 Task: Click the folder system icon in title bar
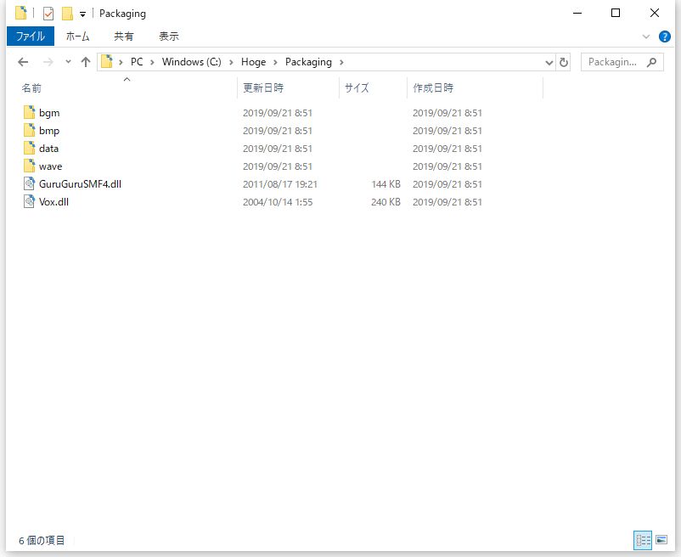click(x=21, y=13)
